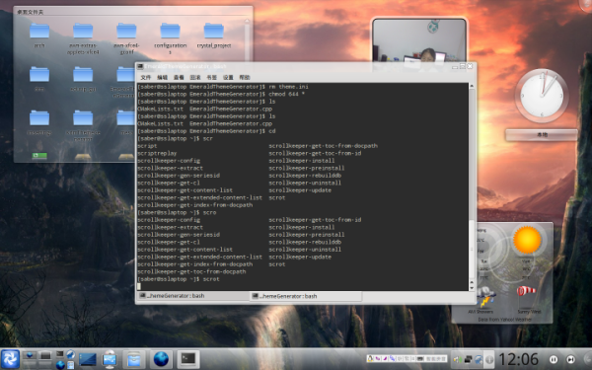Click the volume speaker icon in system tray
592x370 pixels.
click(x=457, y=359)
